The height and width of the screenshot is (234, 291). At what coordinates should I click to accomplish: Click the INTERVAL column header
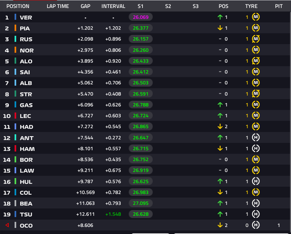coord(113,6)
